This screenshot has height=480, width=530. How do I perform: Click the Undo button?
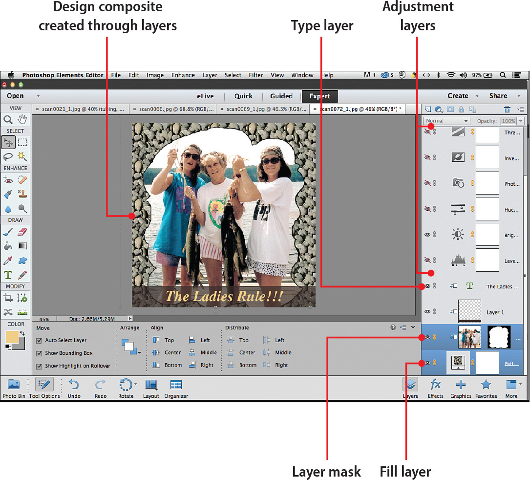click(x=74, y=388)
